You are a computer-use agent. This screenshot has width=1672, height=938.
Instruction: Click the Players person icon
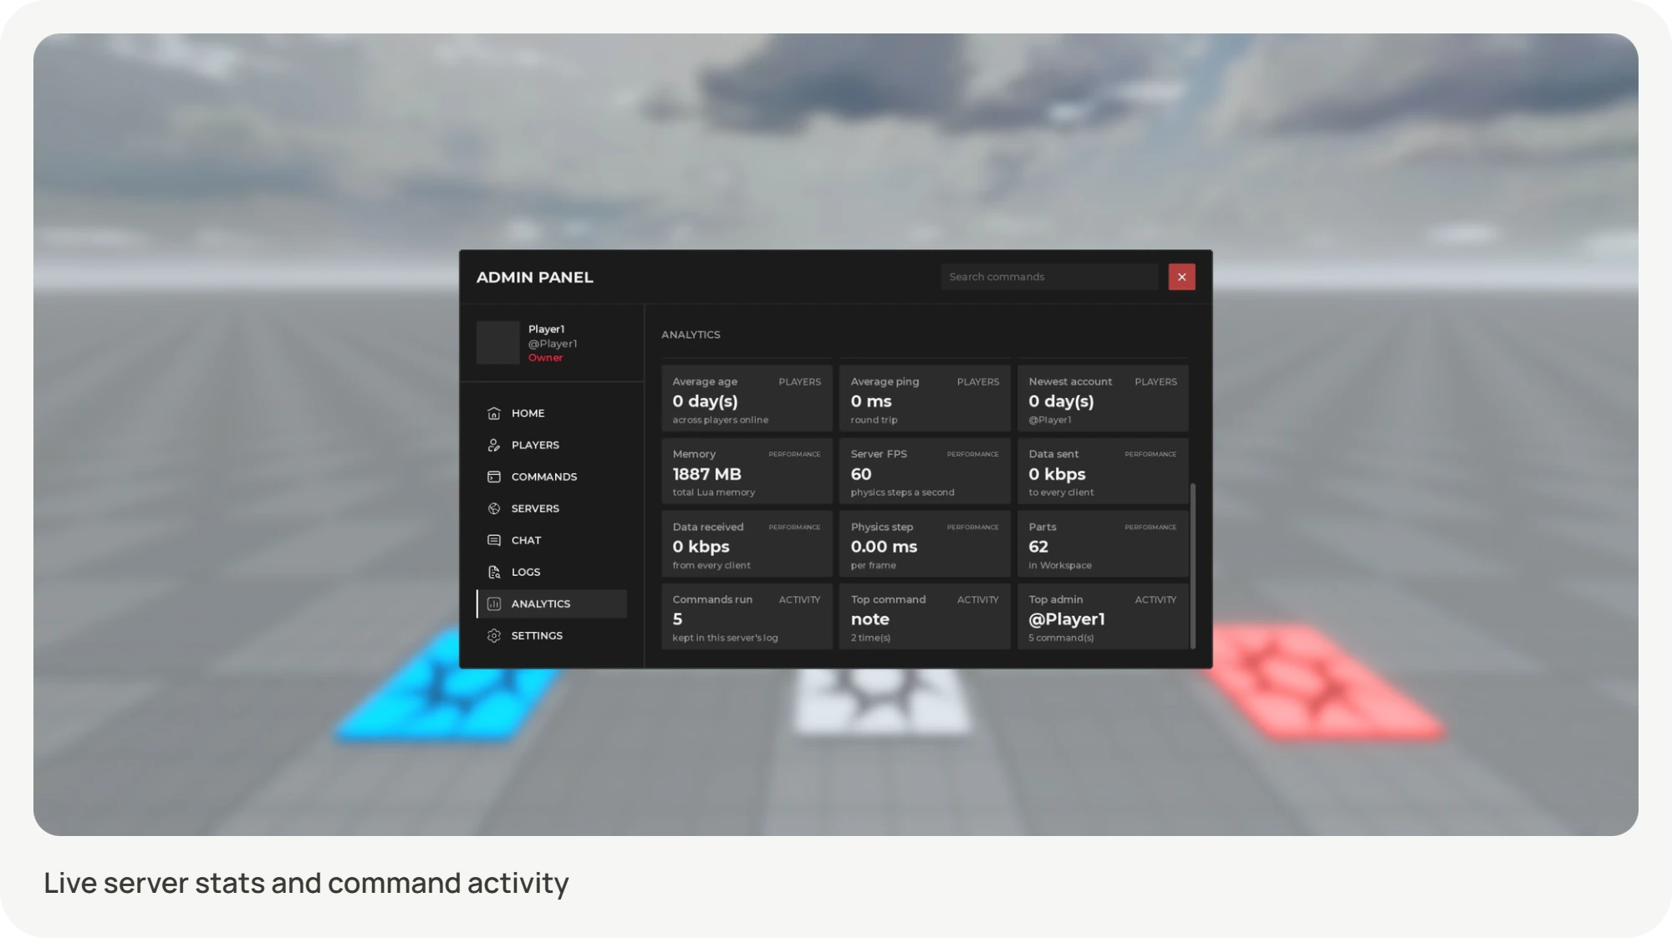point(494,445)
